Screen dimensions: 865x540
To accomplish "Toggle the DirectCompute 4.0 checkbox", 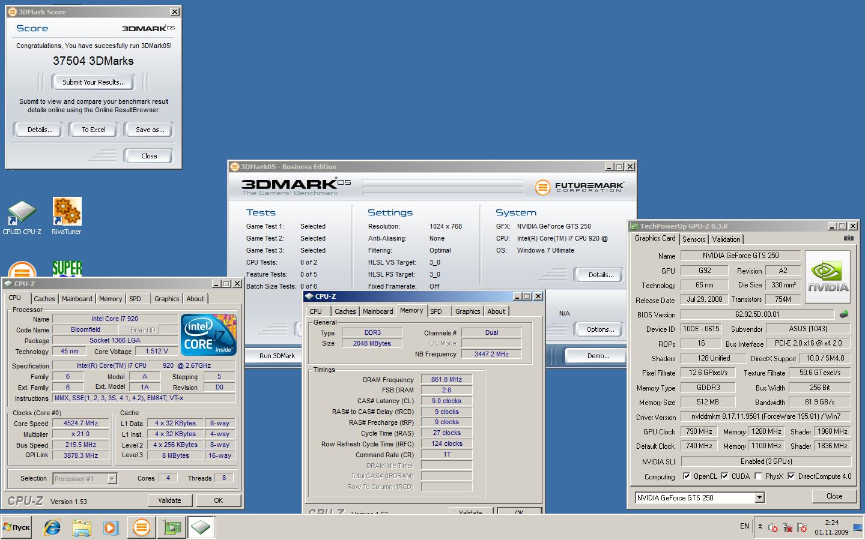I will 791,476.
